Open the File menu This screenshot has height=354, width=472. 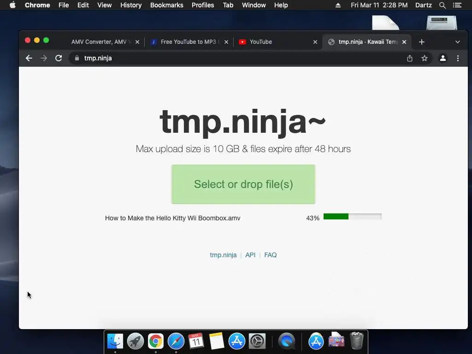[64, 5]
